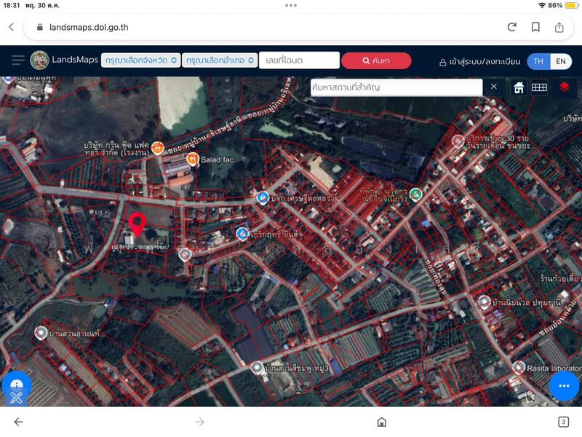Screen dimensions: 582x437
Task: Open the grid/table view icon
Action: 539,87
